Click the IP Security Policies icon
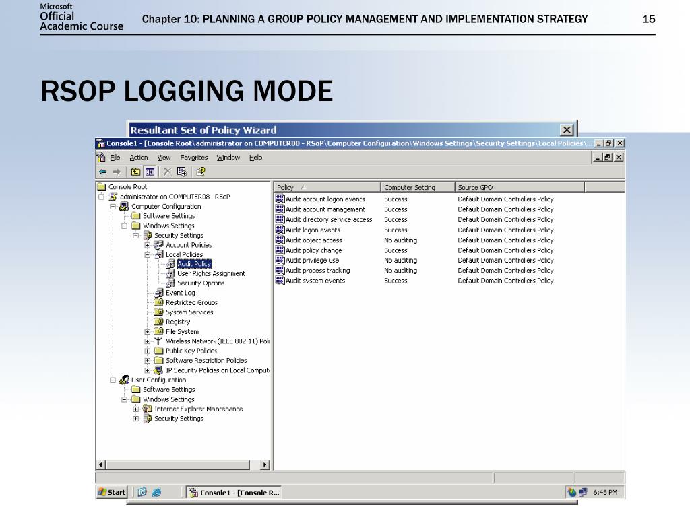The width and height of the screenshot is (690, 517). pyautogui.click(x=159, y=370)
